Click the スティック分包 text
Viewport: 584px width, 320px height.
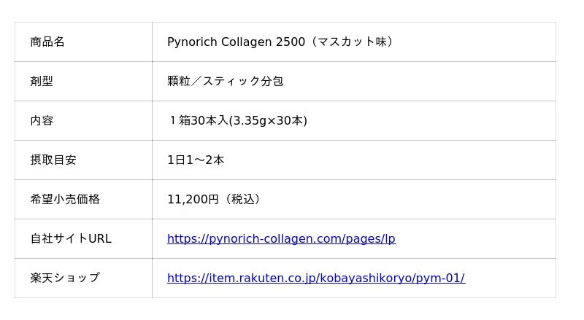(x=243, y=81)
